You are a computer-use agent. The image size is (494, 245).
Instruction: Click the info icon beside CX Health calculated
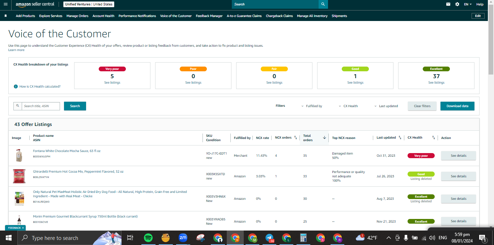pyautogui.click(x=16, y=86)
